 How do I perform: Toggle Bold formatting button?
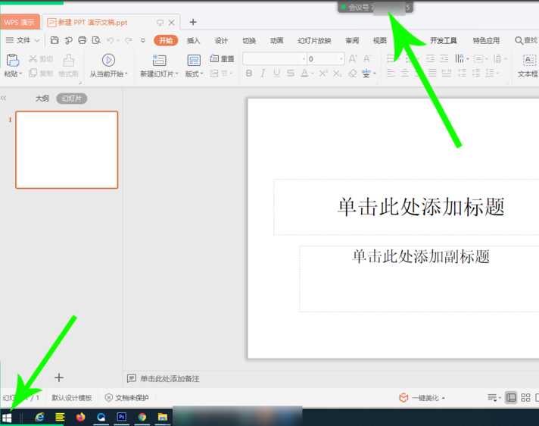pyautogui.click(x=249, y=74)
